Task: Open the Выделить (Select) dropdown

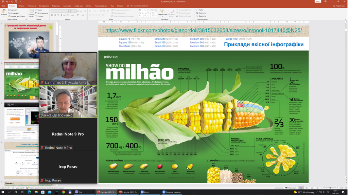Action: coord(200,16)
